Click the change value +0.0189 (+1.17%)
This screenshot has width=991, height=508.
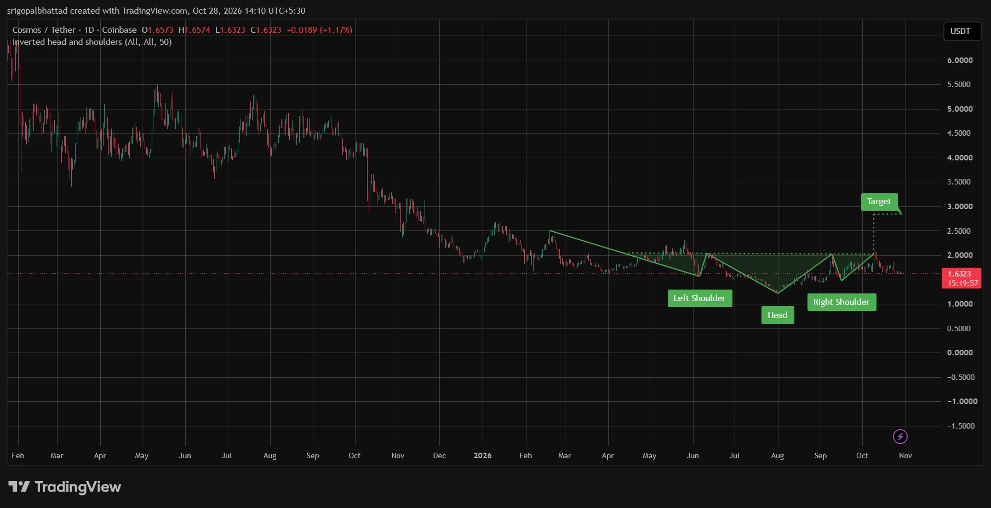pyautogui.click(x=319, y=30)
